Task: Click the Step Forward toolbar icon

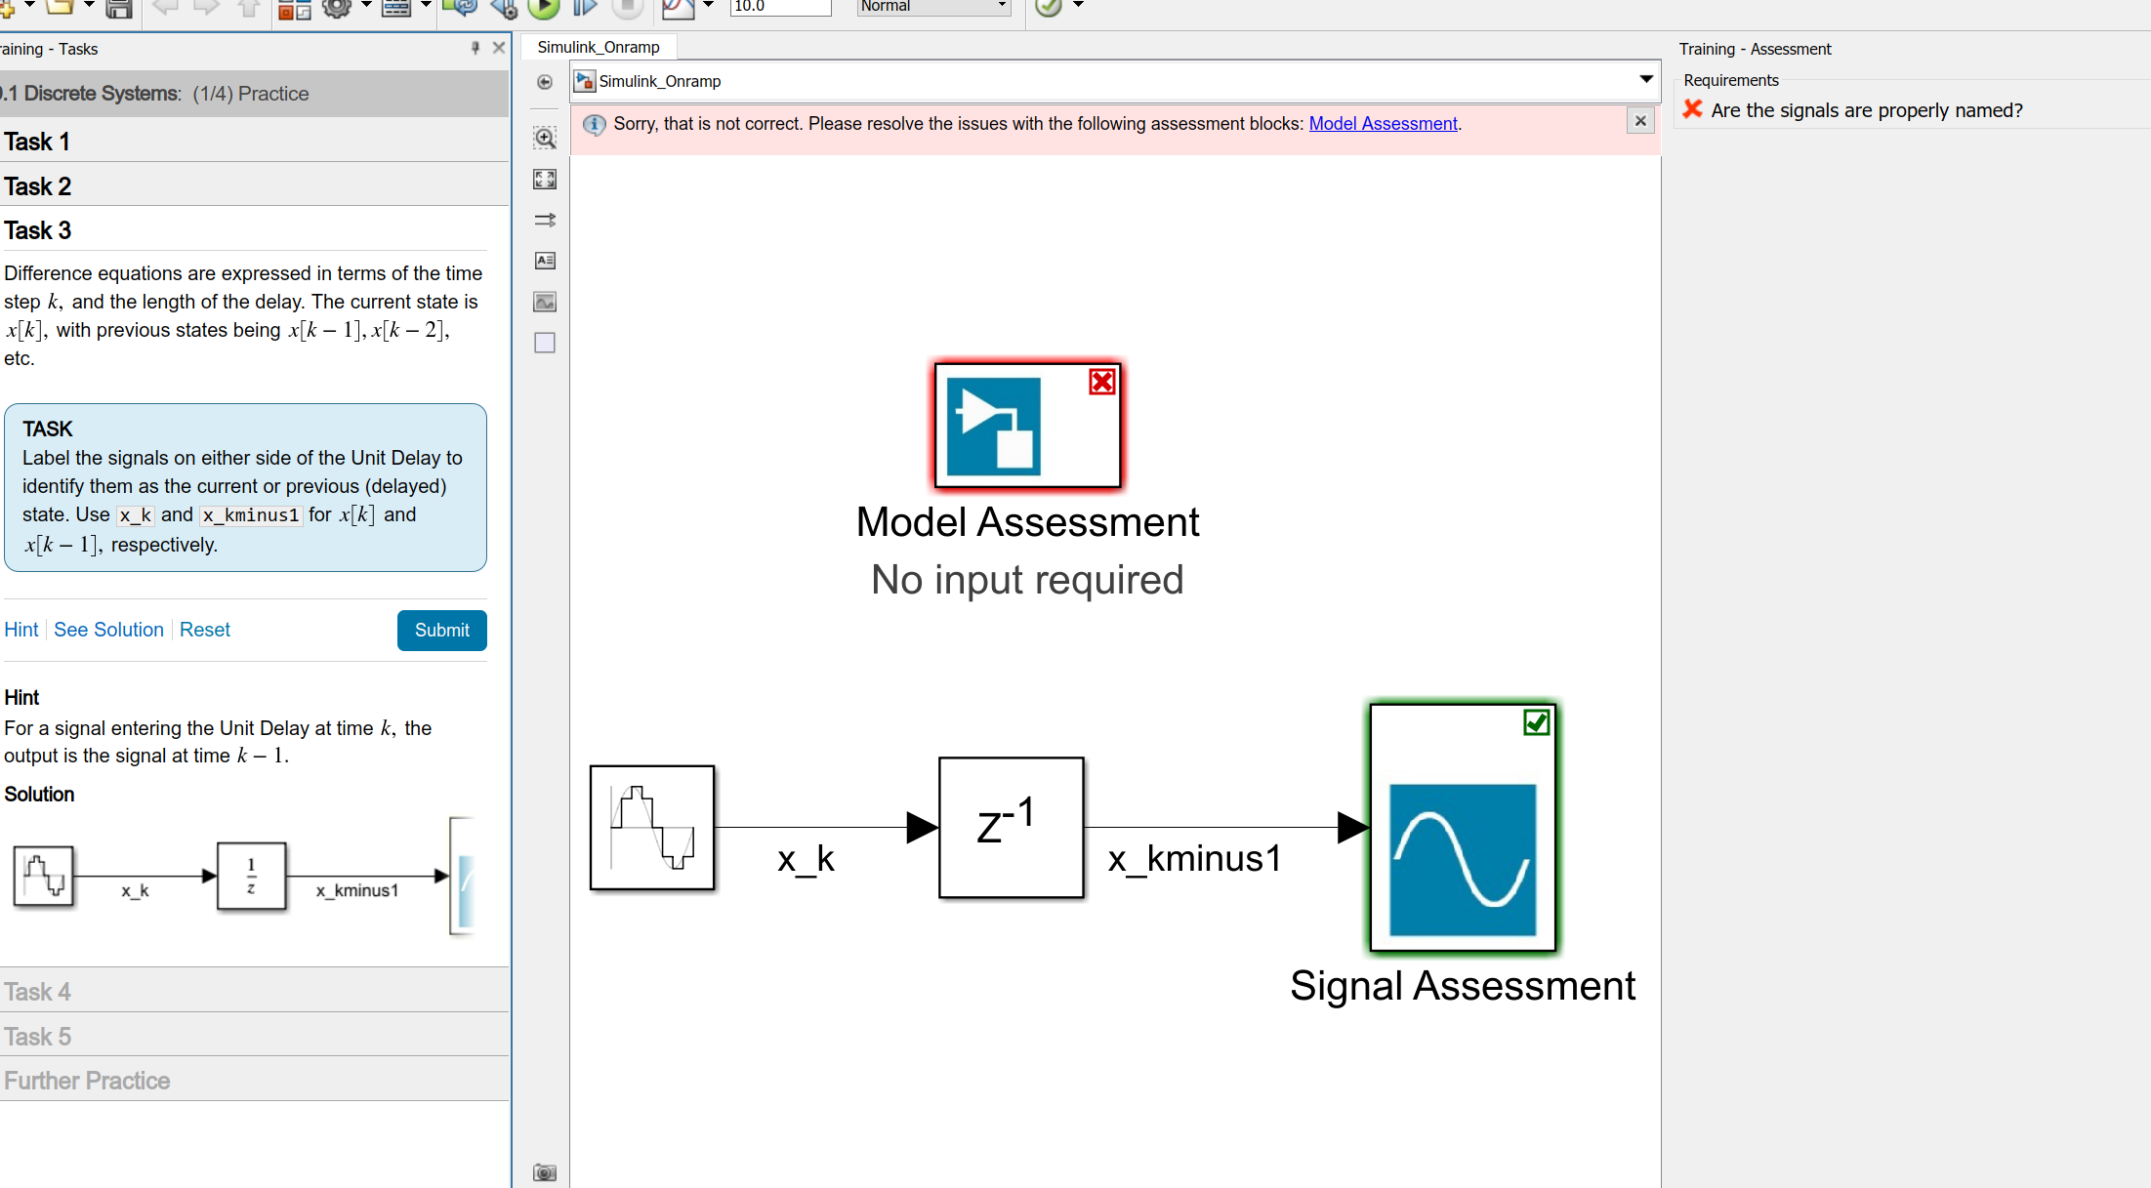Action: (x=584, y=8)
